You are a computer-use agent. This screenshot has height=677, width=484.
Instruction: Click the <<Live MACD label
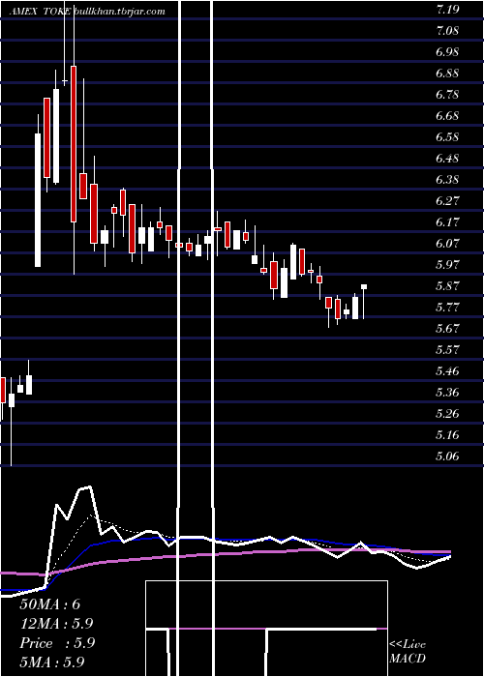coord(408,652)
